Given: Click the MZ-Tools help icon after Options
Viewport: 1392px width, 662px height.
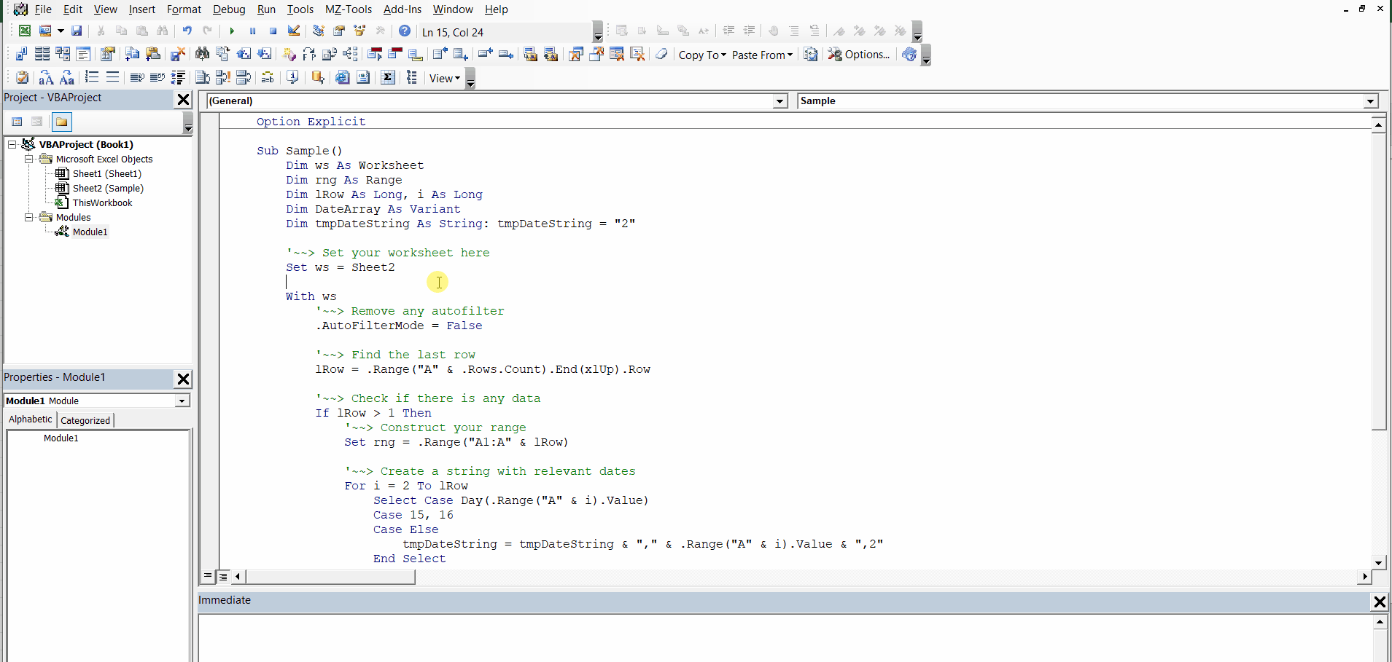Looking at the screenshot, I should 909,54.
